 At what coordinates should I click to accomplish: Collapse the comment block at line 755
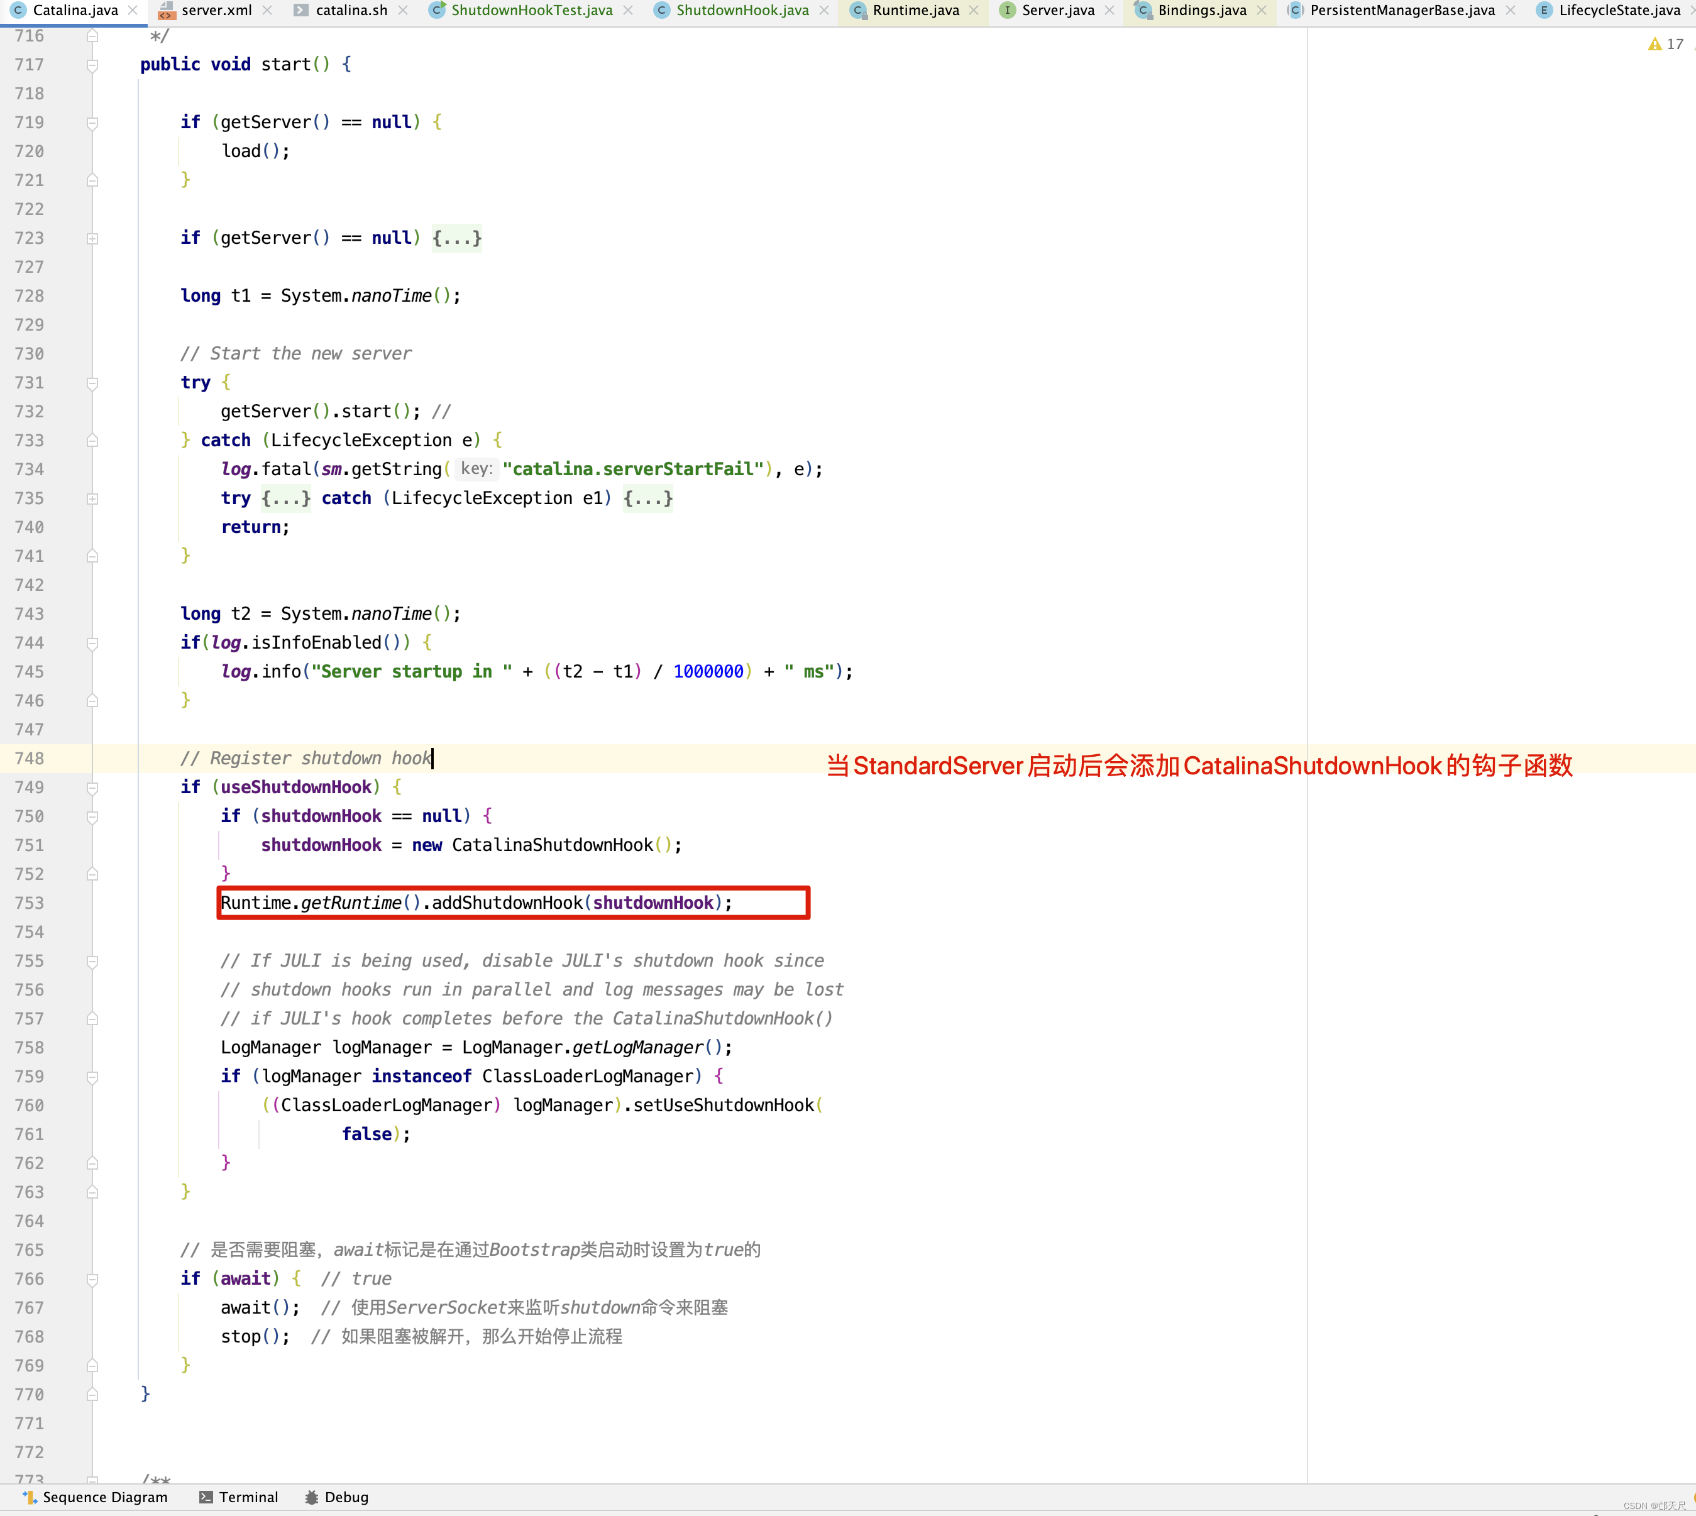[92, 961]
